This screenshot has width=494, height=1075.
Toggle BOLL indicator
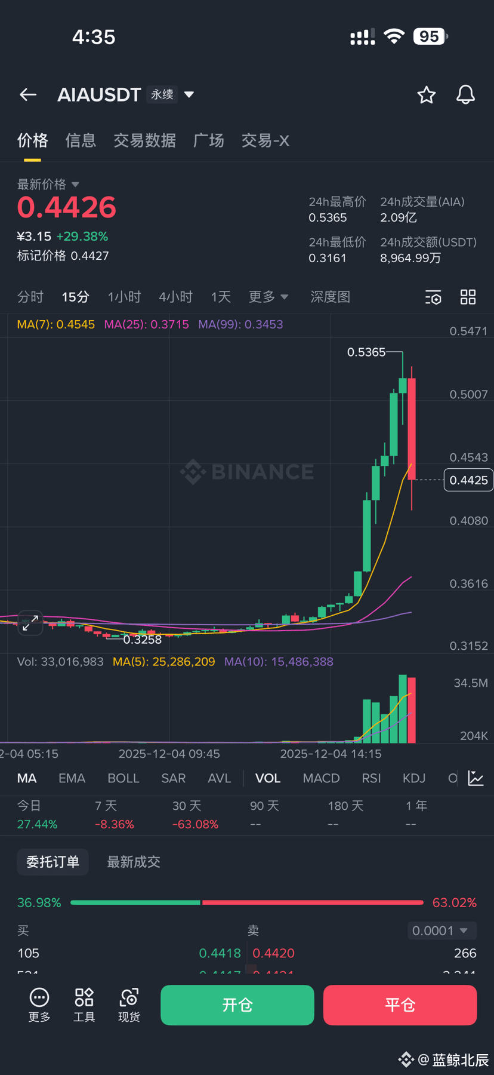(x=123, y=778)
